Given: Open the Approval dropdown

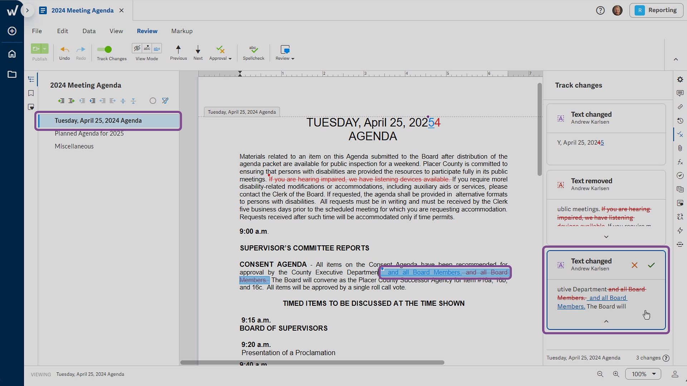Looking at the screenshot, I should [220, 53].
